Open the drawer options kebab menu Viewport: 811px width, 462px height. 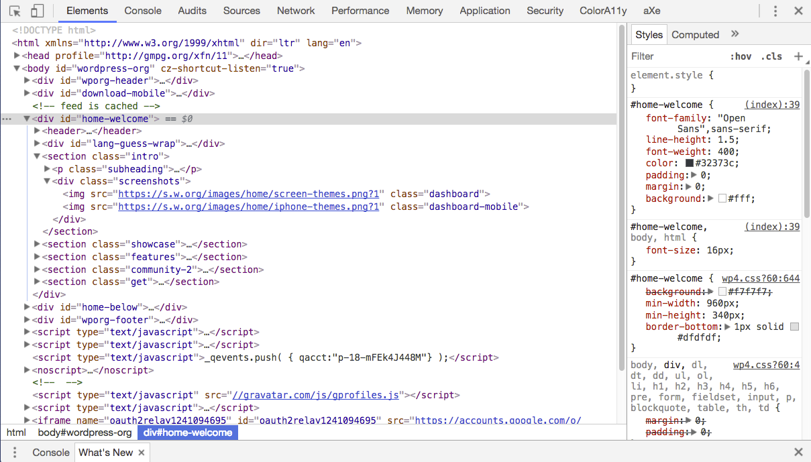pos(15,452)
